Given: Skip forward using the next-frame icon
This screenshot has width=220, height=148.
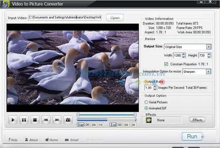Looking at the screenshot, I should 57,120.
